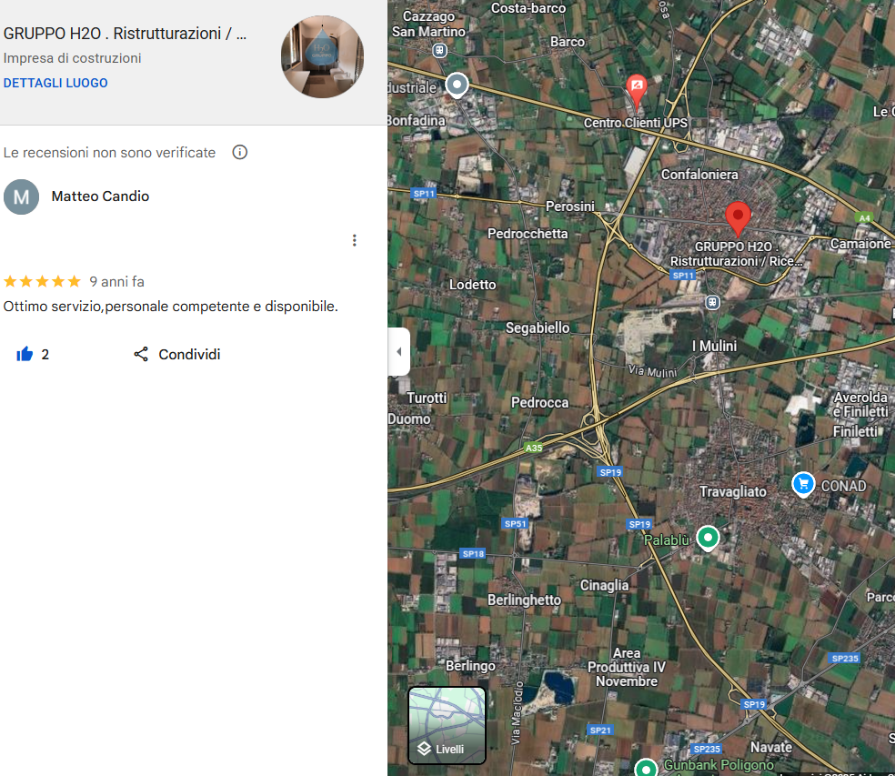Select the pin above Centro Clienti UPS
Image resolution: width=895 pixels, height=776 pixels.
click(x=637, y=91)
